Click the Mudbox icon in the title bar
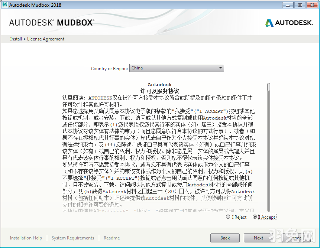This screenshot has height=248, width=320. point(5,5)
